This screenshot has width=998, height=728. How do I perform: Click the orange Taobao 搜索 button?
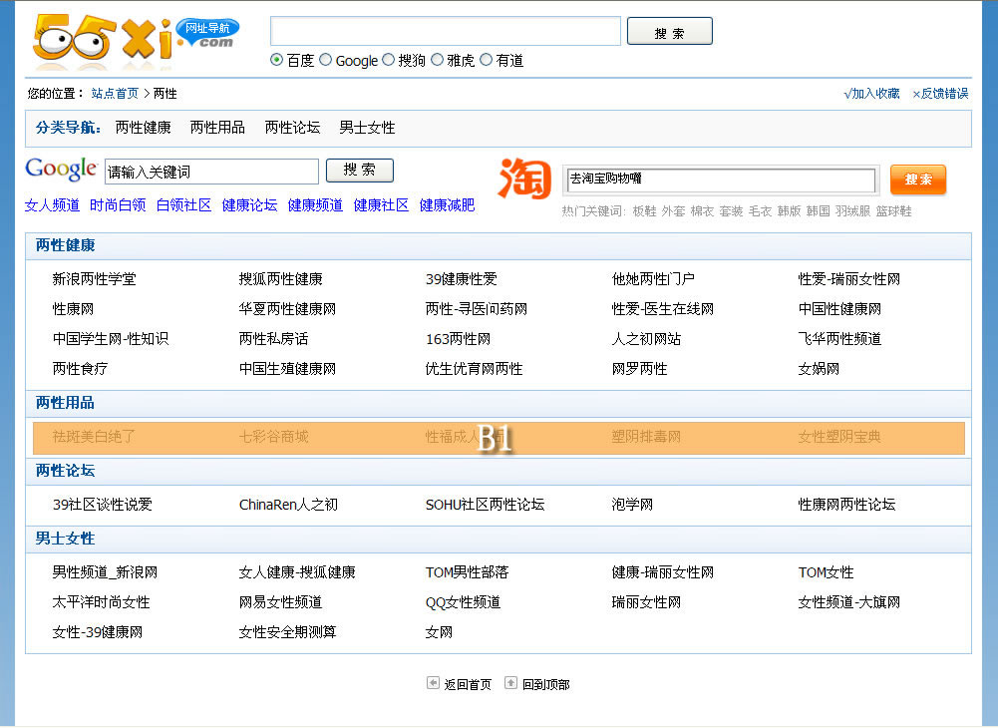click(x=918, y=180)
